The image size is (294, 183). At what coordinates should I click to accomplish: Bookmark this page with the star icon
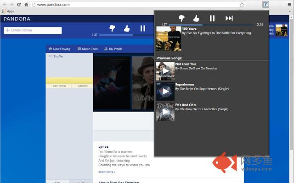(242, 5)
